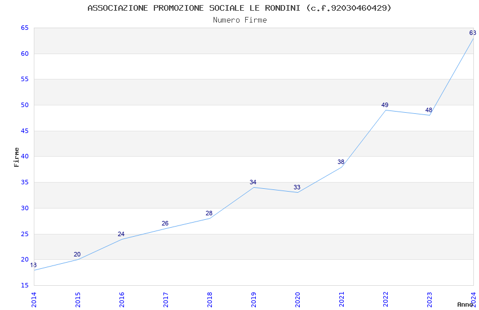Screen dimensions: 479x310
Task: Select the x-axis year 2017
Action: click(x=166, y=300)
